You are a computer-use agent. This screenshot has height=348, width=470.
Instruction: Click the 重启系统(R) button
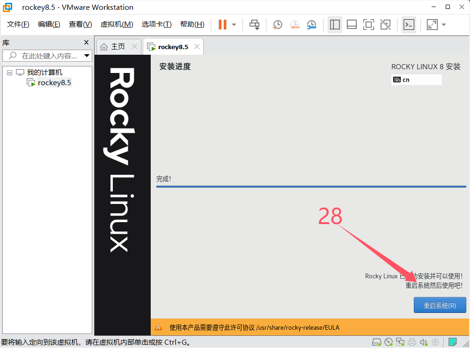(440, 305)
